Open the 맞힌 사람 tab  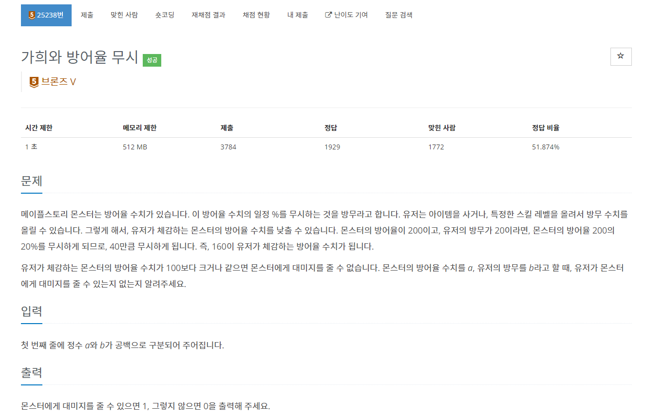124,15
